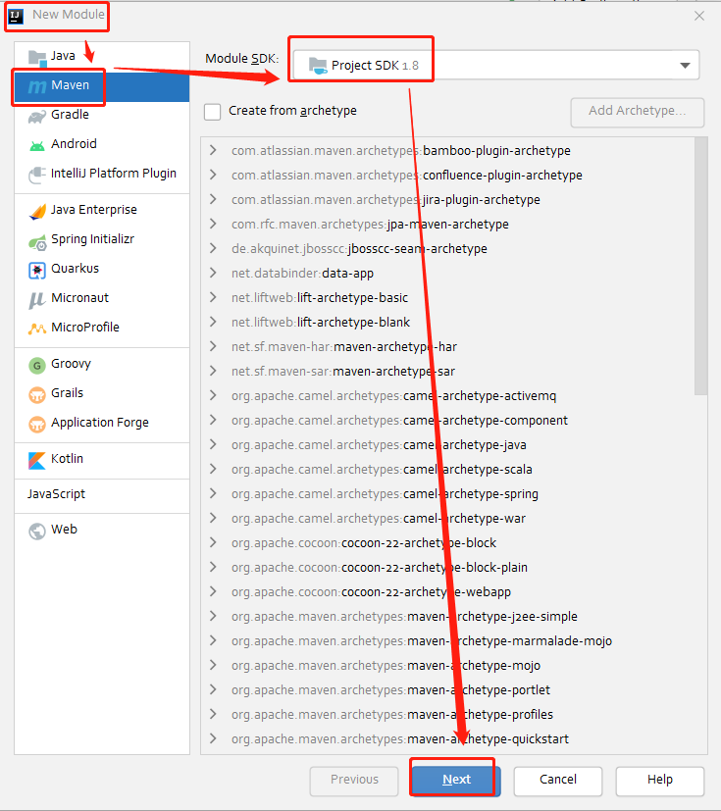Click the archetype list vertical scrollbar

point(700,267)
